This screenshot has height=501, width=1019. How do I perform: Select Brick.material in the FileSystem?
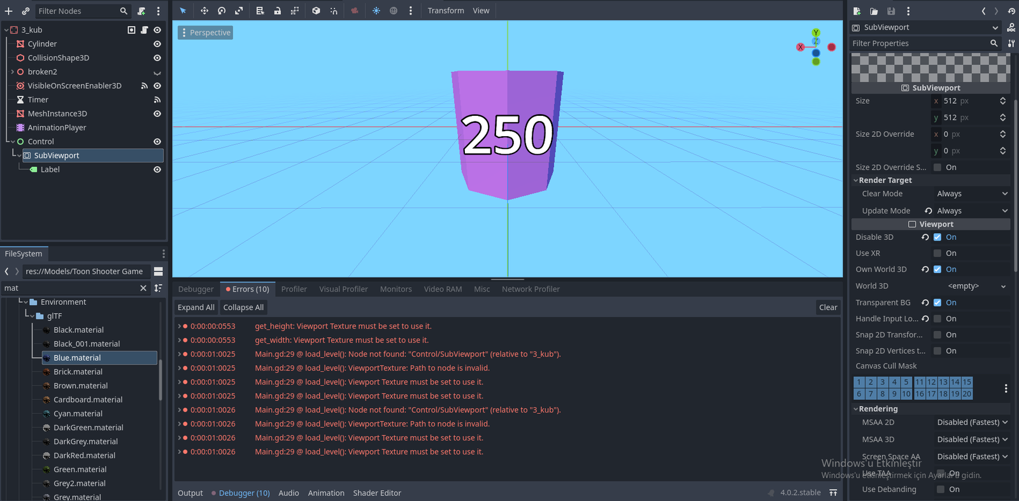tap(78, 372)
